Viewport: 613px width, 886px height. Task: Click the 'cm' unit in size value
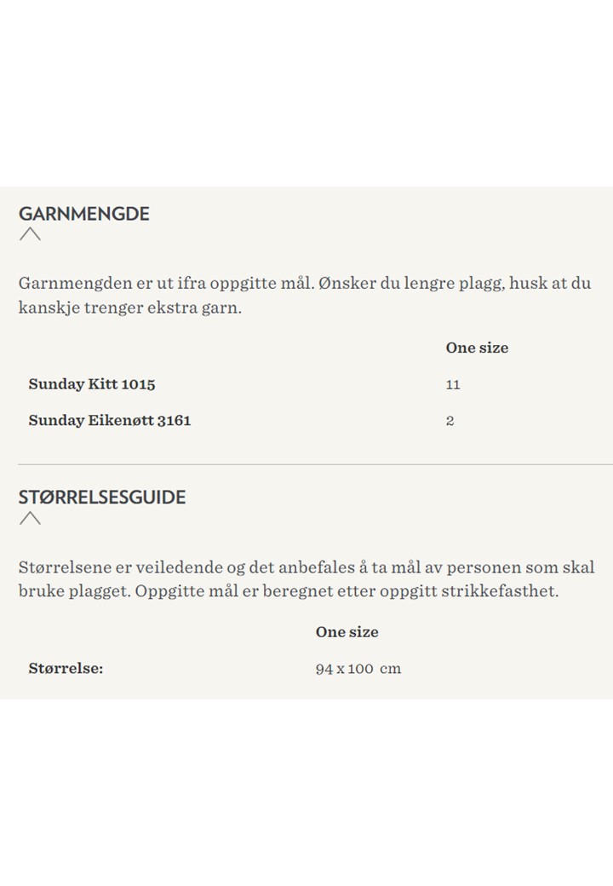[x=391, y=669]
